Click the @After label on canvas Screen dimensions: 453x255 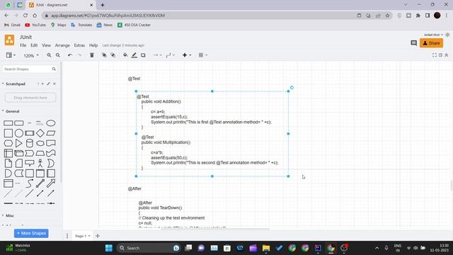pyautogui.click(x=134, y=189)
